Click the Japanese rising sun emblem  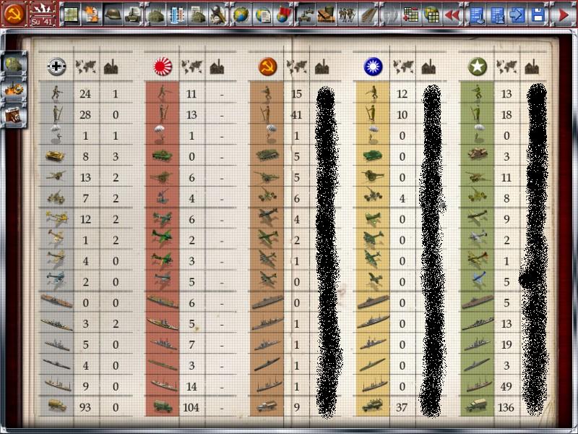pyautogui.click(x=163, y=67)
